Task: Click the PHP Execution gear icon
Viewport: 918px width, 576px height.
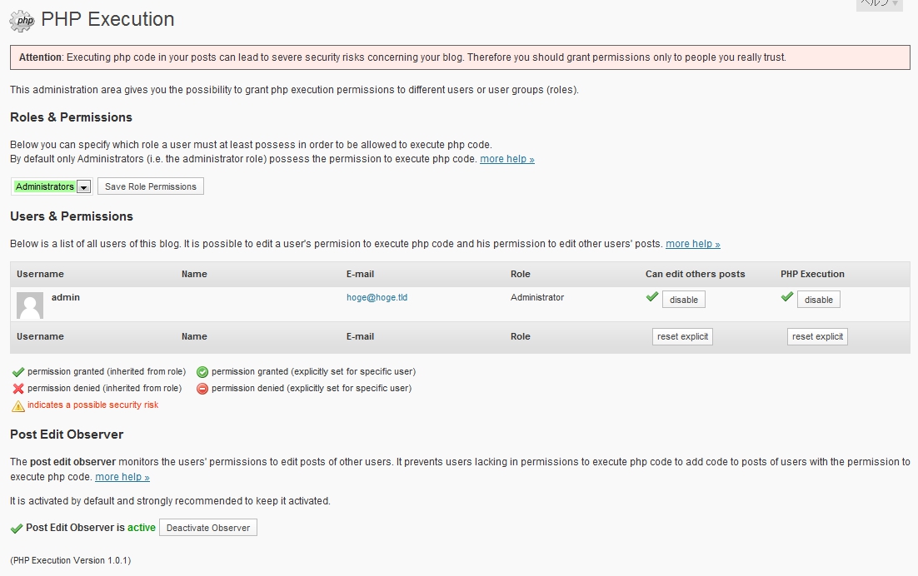Action: click(22, 20)
